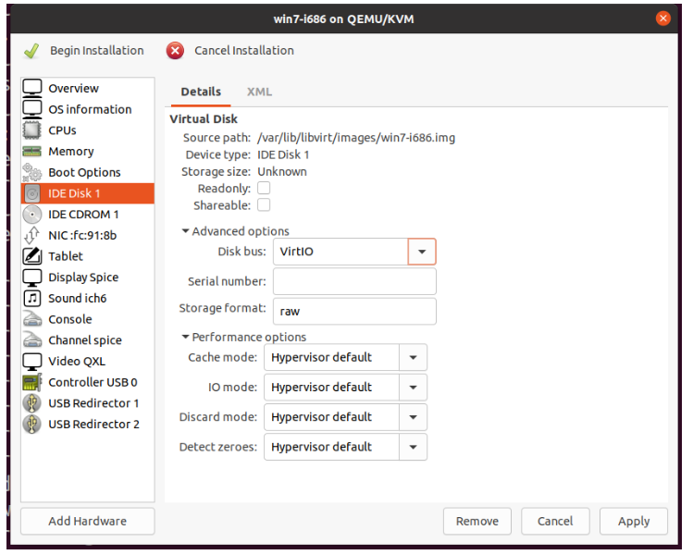Screen dimensions: 693x555
Task: Click the green Begin Installation checkmark icon
Action: click(31, 51)
